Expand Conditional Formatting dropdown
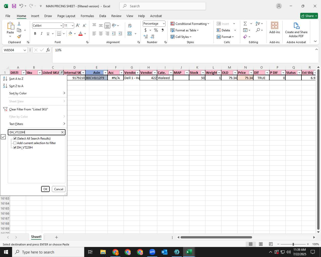 [x=208, y=24]
